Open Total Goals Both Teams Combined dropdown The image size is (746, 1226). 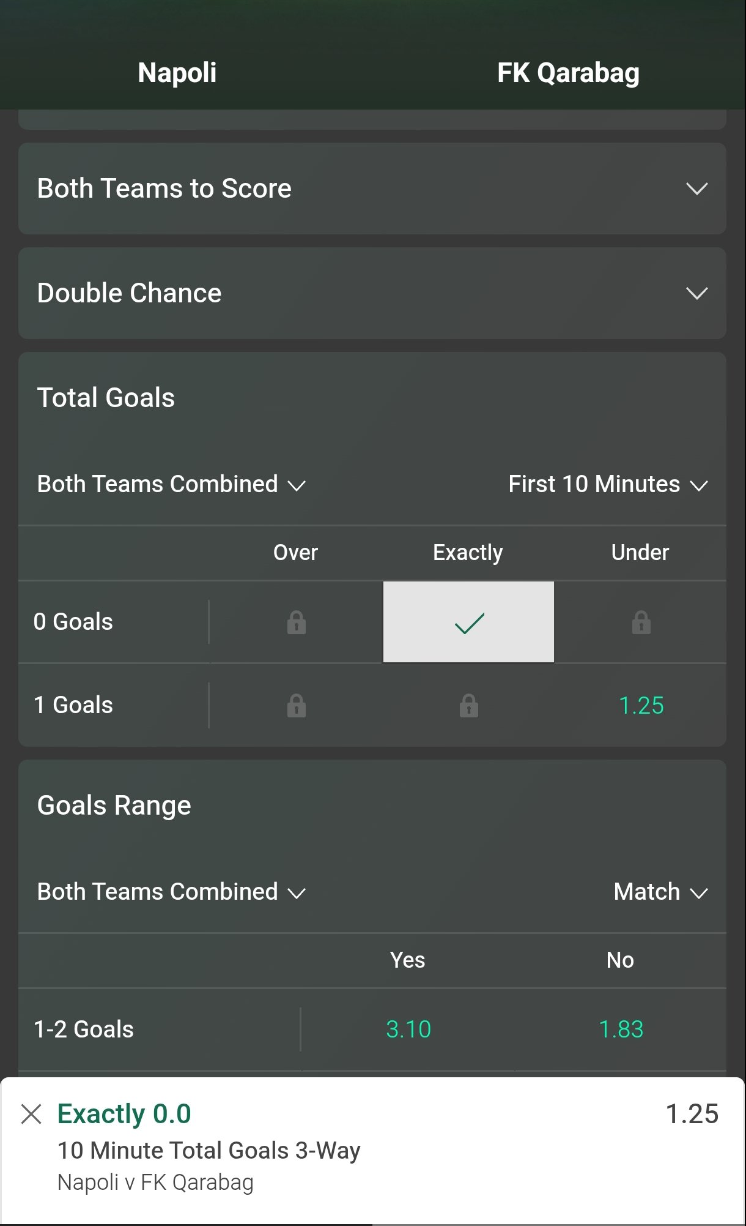171,484
